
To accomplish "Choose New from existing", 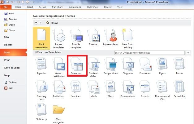I will click(128, 39).
